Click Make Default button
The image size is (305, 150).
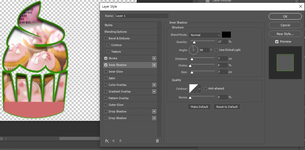(x=199, y=107)
